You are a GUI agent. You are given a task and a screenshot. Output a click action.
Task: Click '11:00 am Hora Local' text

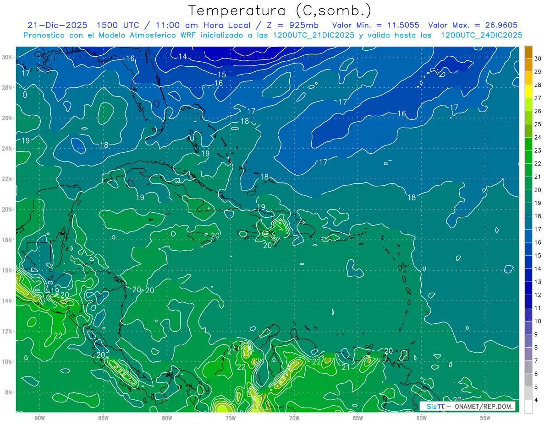(x=204, y=25)
